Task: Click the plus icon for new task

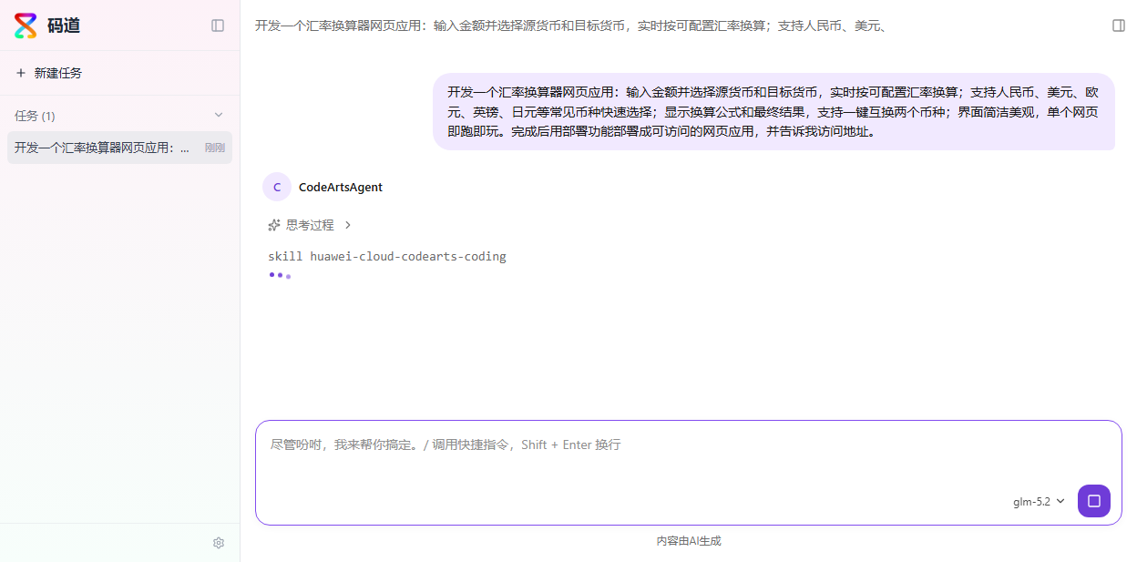Action: tap(21, 73)
